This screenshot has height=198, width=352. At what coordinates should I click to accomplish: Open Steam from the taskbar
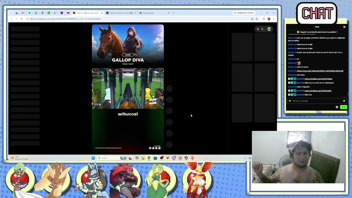pos(186,158)
